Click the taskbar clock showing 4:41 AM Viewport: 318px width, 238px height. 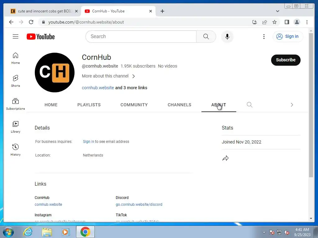click(302, 232)
